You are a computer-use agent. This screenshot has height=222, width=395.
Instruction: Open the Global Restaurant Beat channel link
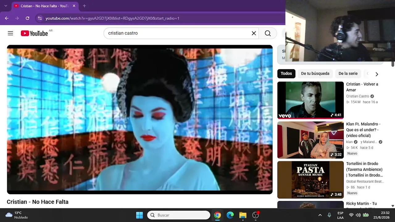tap(365, 182)
